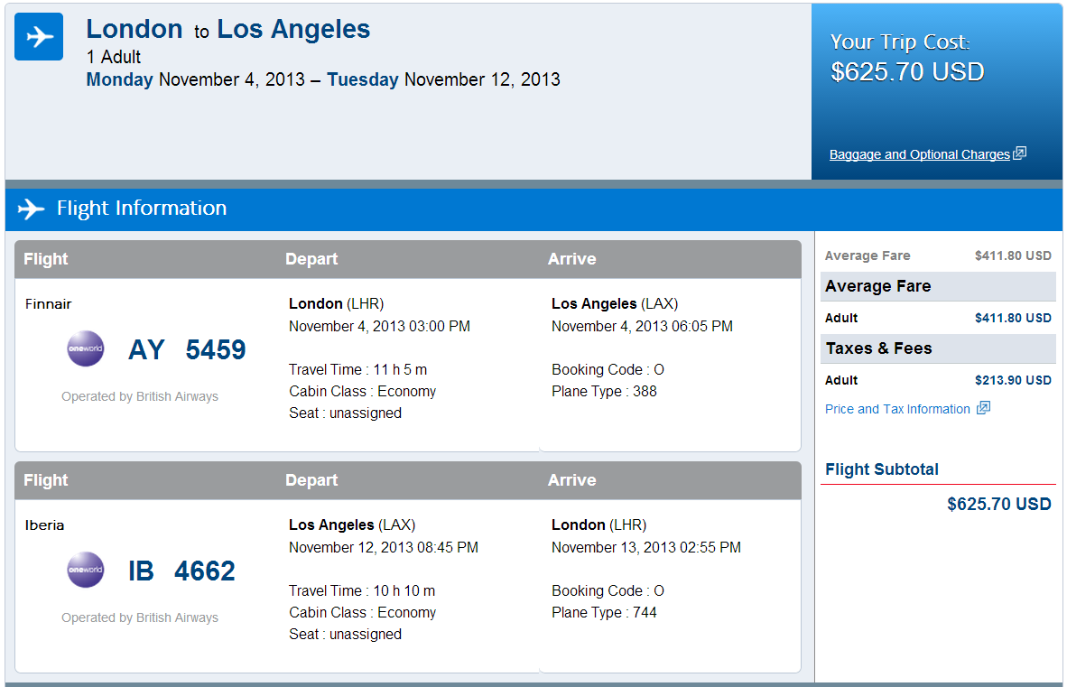Click external-link icon after Baggage and Optional Charges
This screenshot has width=1067, height=687.
1020,153
